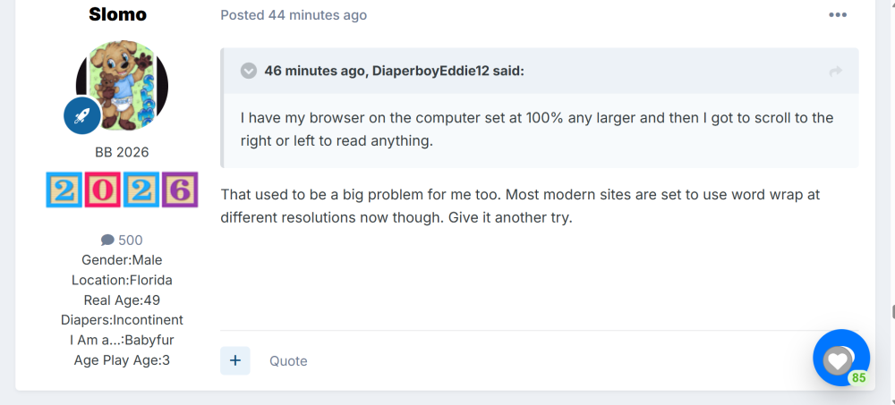This screenshot has width=895, height=405.
Task: Click the 2026 toy blocks badge image
Action: pos(122,190)
